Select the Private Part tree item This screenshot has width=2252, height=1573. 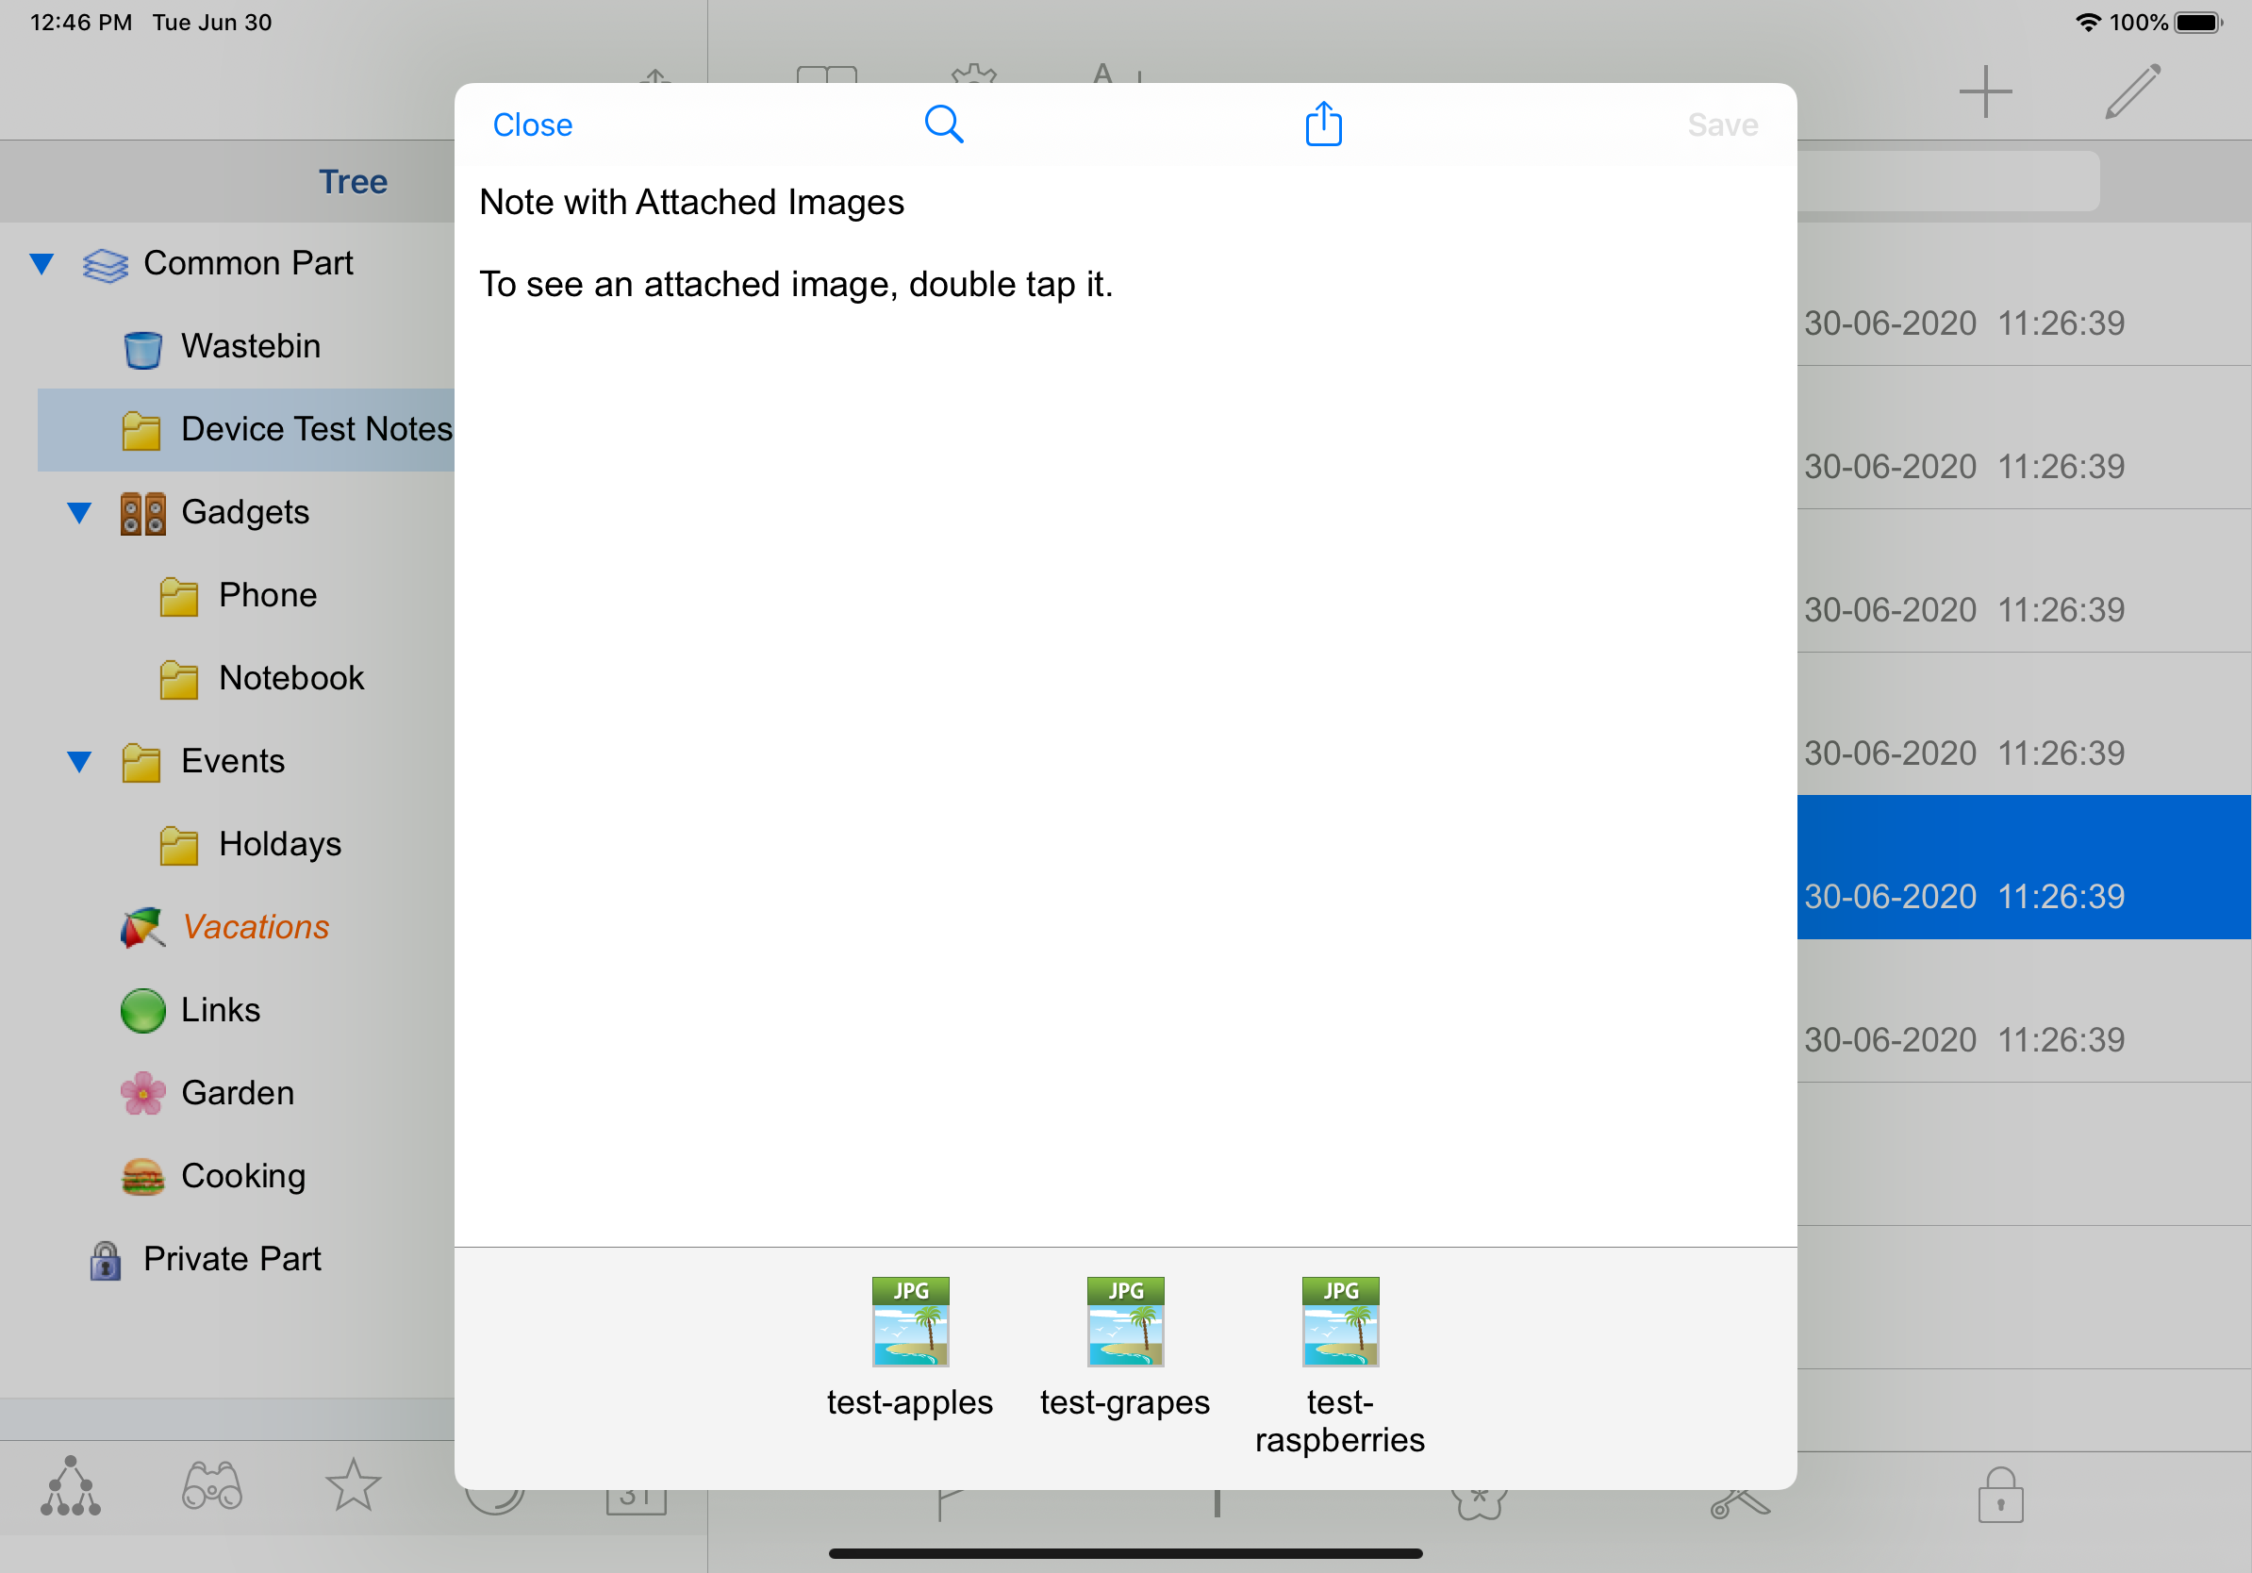[x=231, y=1259]
